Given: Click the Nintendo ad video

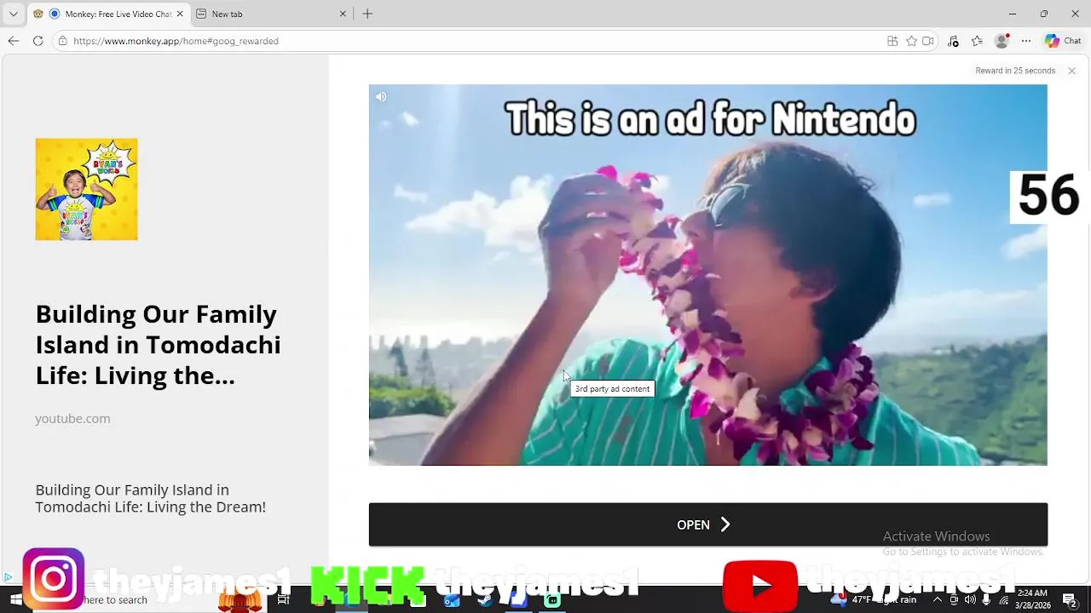Looking at the screenshot, I should pos(707,275).
